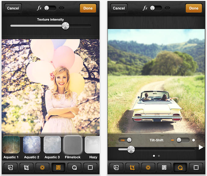Select the highlighted blur tool in right screen
This screenshot has height=176, width=207.
tap(180, 168)
